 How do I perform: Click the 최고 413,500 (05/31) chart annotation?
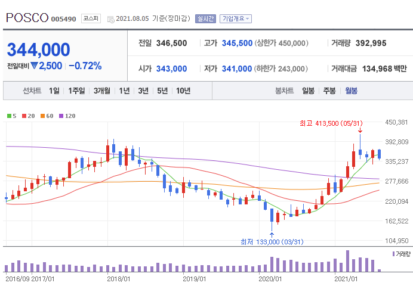(331, 123)
